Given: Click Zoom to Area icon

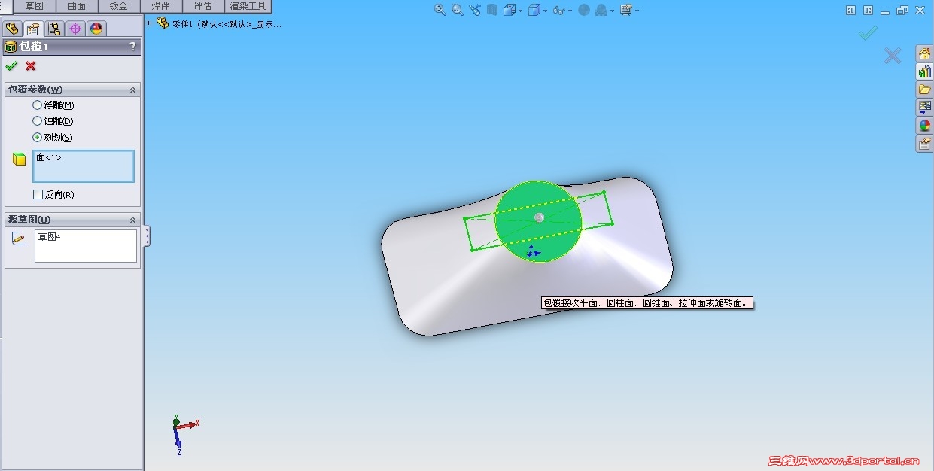Looking at the screenshot, I should [x=457, y=10].
